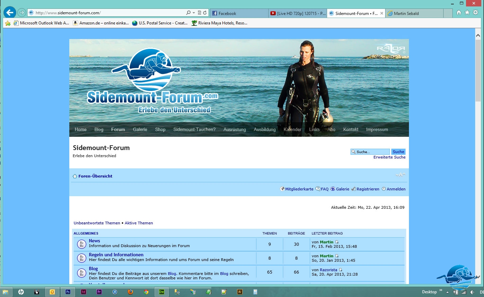Open the Registrieren link
This screenshot has width=484, height=297.
coord(368,189)
